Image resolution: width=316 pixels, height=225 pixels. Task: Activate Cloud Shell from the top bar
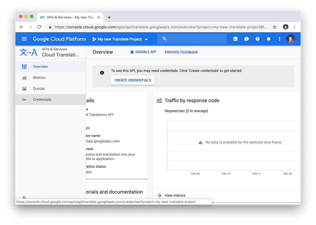point(235,39)
